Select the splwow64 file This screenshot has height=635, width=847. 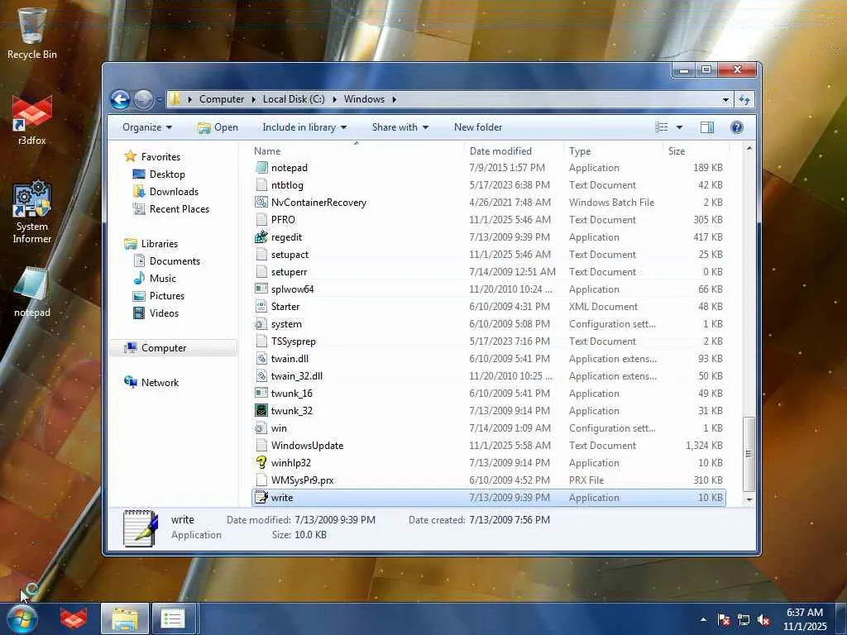(x=488, y=289)
